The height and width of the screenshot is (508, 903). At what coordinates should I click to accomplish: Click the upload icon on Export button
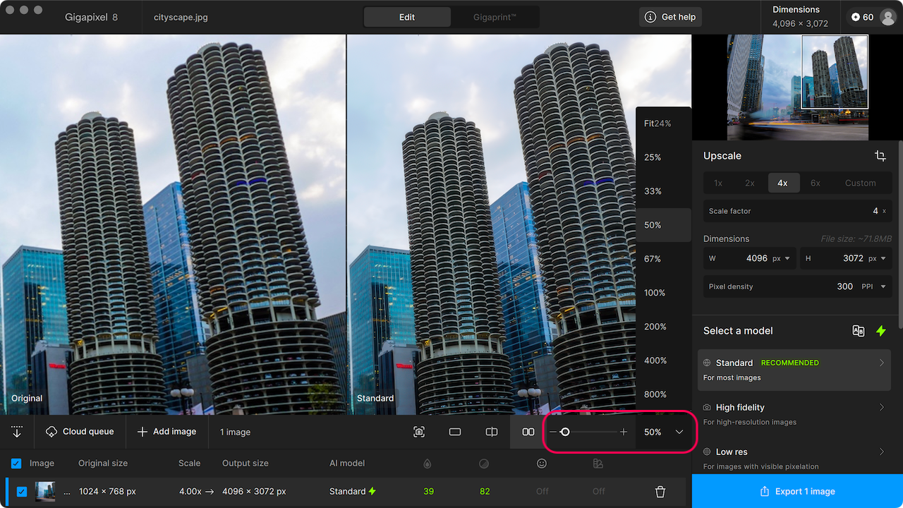click(x=765, y=492)
